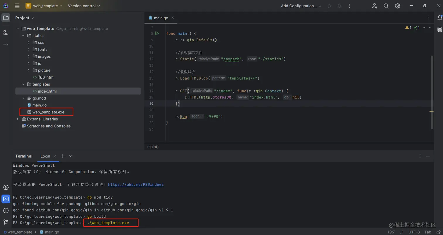Close the main.go editor tab
Screen dimensions: 443x235
point(173,18)
